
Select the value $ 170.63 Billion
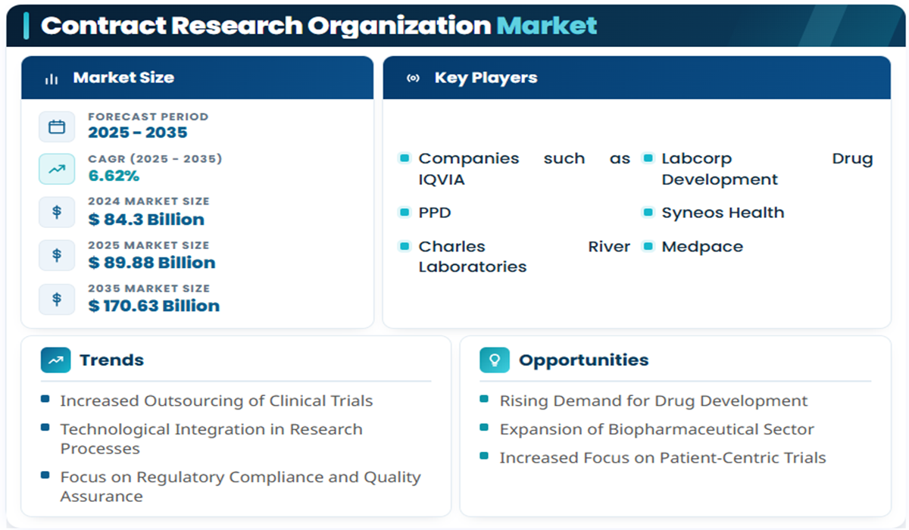coord(154,306)
